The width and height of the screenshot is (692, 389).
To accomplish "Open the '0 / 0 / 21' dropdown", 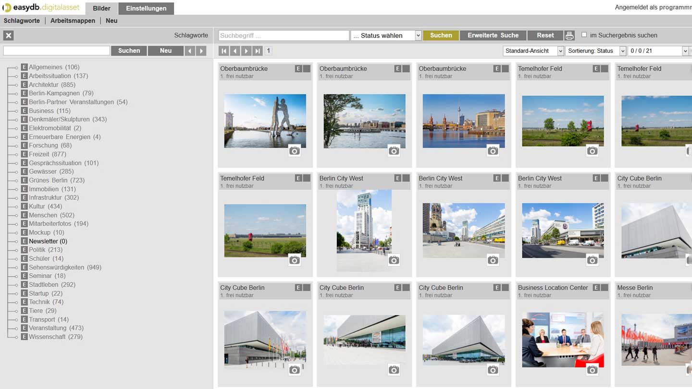I will click(658, 51).
